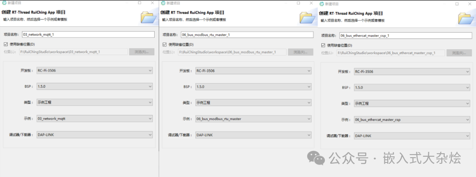
Task: Open 开发板 dropdown in the modbus window
Action: [253, 70]
